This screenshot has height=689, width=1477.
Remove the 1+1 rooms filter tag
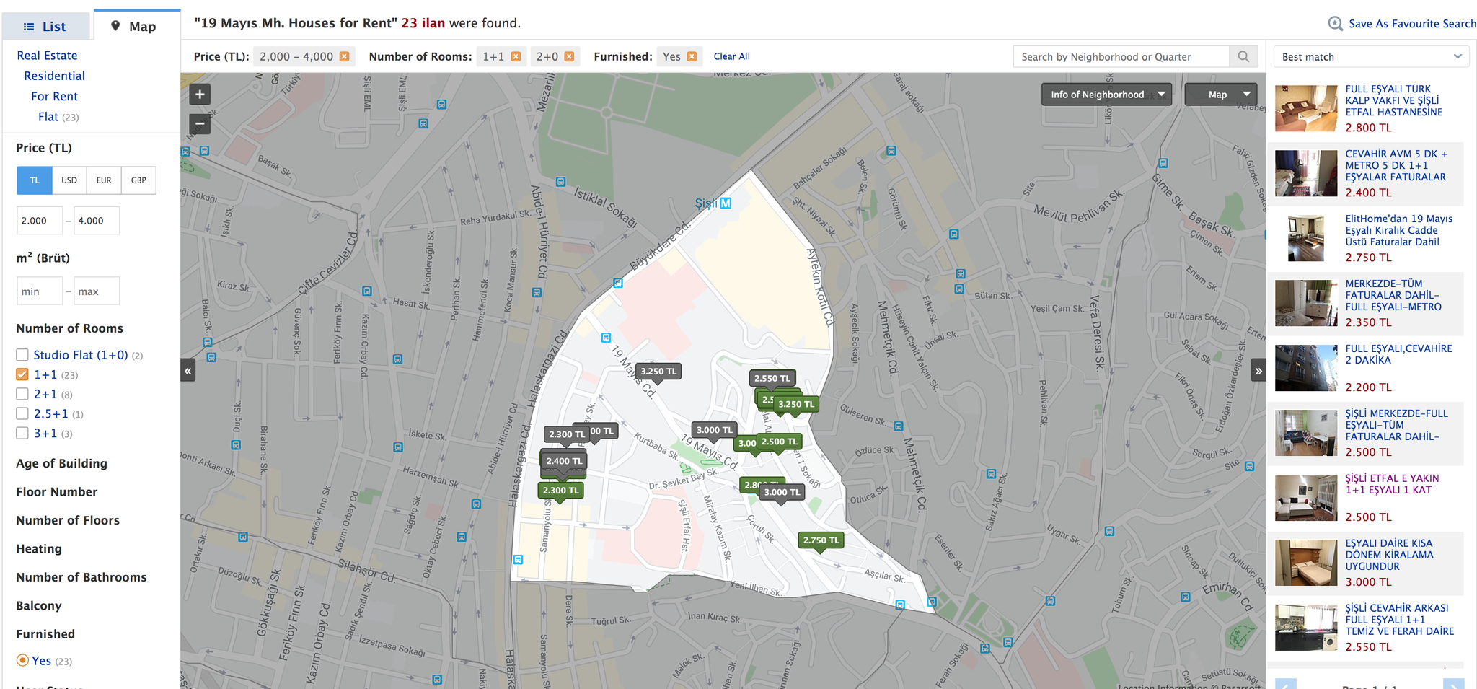(x=516, y=56)
